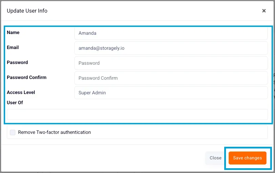The width and height of the screenshot is (275, 173).
Task: Tick the Remove Two-factor authentication checkbox
Action: click(13, 132)
